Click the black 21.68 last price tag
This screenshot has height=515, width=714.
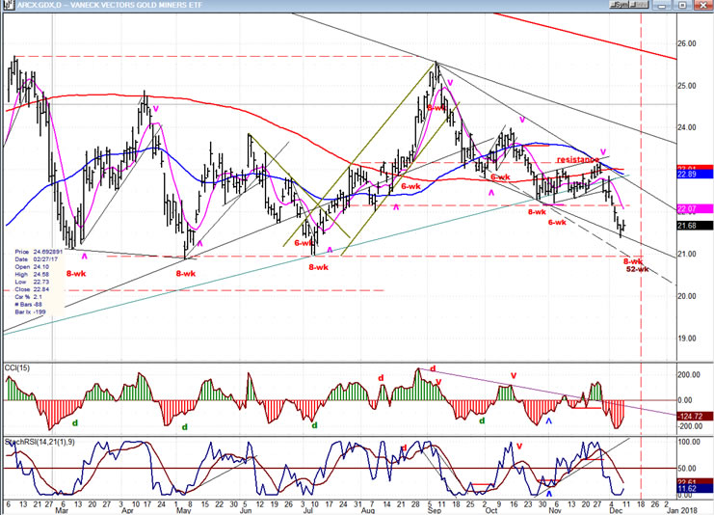click(695, 226)
